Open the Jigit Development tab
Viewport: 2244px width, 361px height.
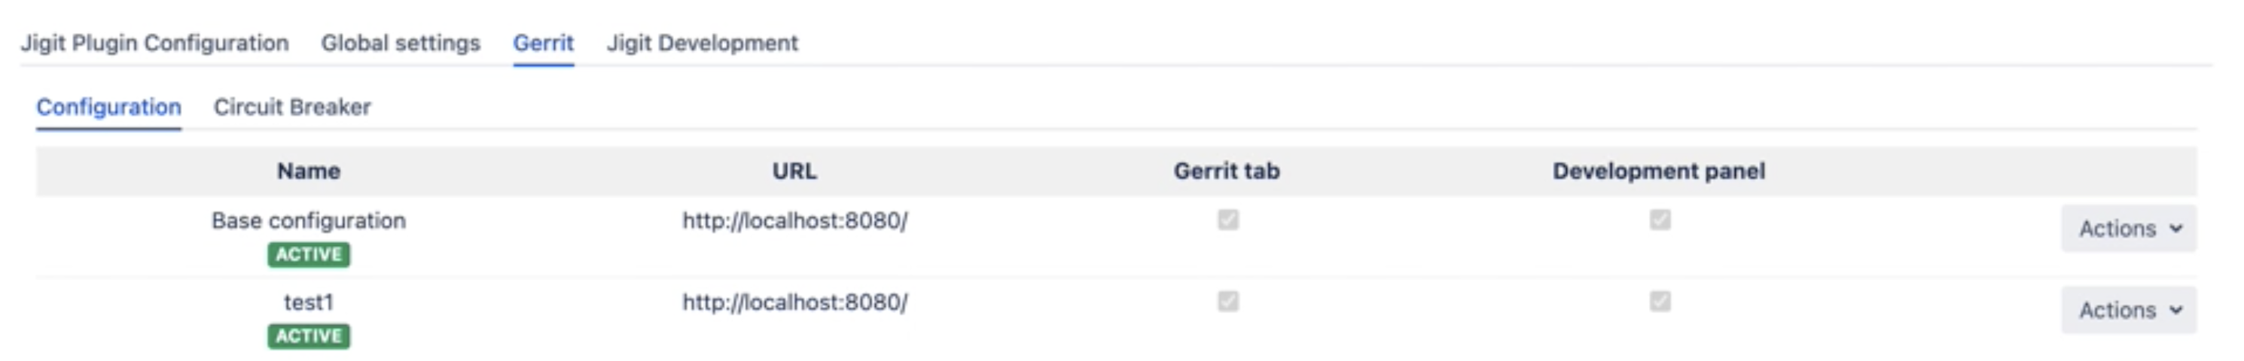click(701, 43)
